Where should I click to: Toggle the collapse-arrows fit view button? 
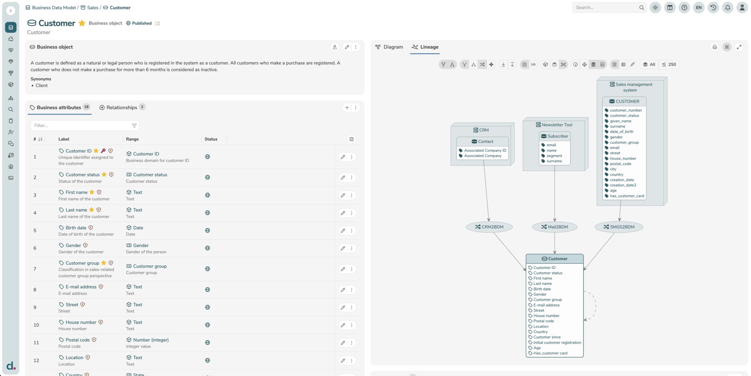tap(727, 47)
